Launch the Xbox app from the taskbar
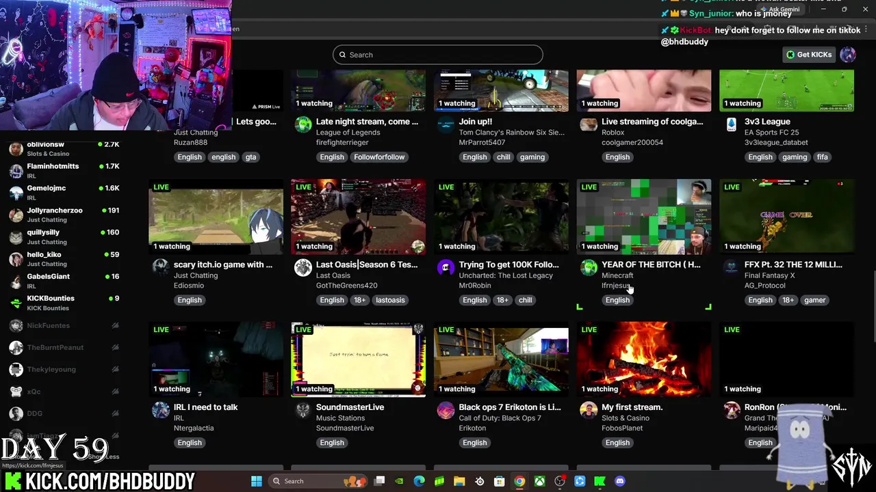Image resolution: width=876 pixels, height=492 pixels. (540, 481)
